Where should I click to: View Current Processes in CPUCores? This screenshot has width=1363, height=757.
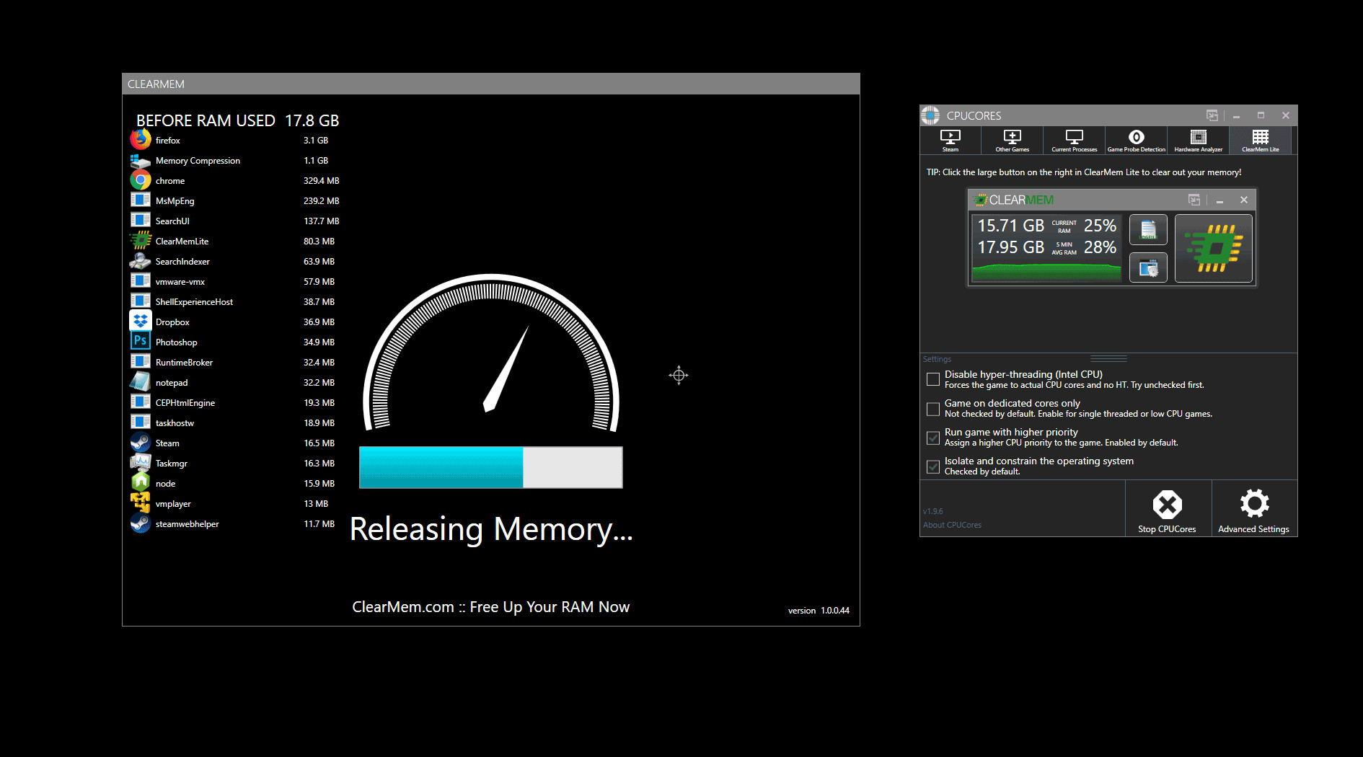(x=1074, y=140)
